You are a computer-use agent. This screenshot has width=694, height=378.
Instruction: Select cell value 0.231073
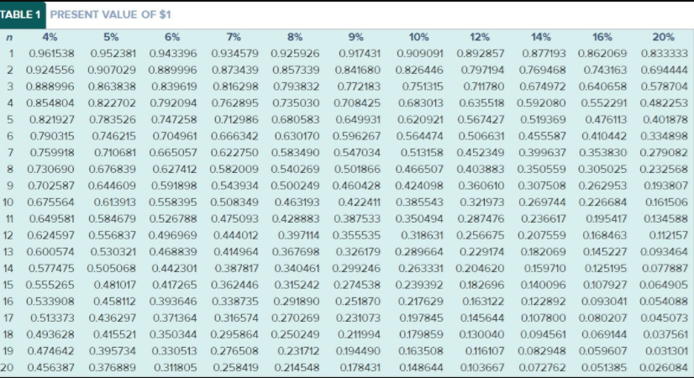coord(358,318)
